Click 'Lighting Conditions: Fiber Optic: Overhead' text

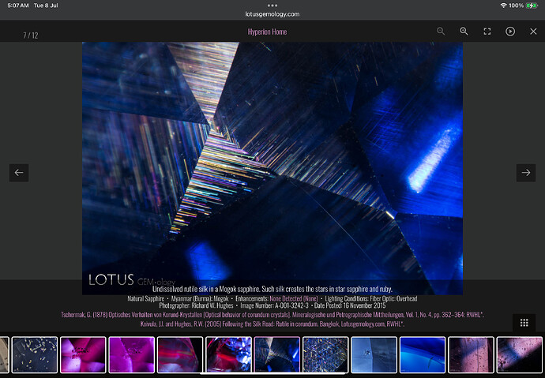(371, 298)
